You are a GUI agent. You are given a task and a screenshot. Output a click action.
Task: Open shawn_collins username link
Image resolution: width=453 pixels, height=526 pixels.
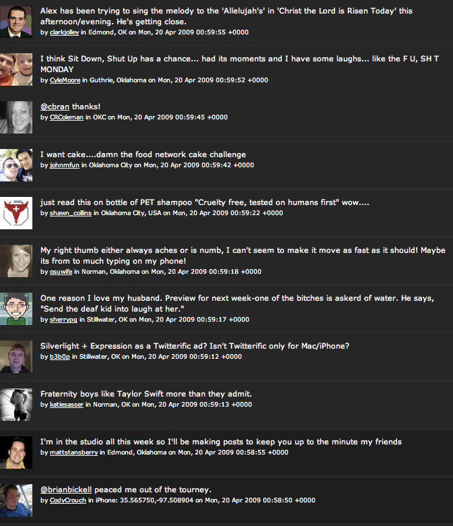(x=70, y=213)
